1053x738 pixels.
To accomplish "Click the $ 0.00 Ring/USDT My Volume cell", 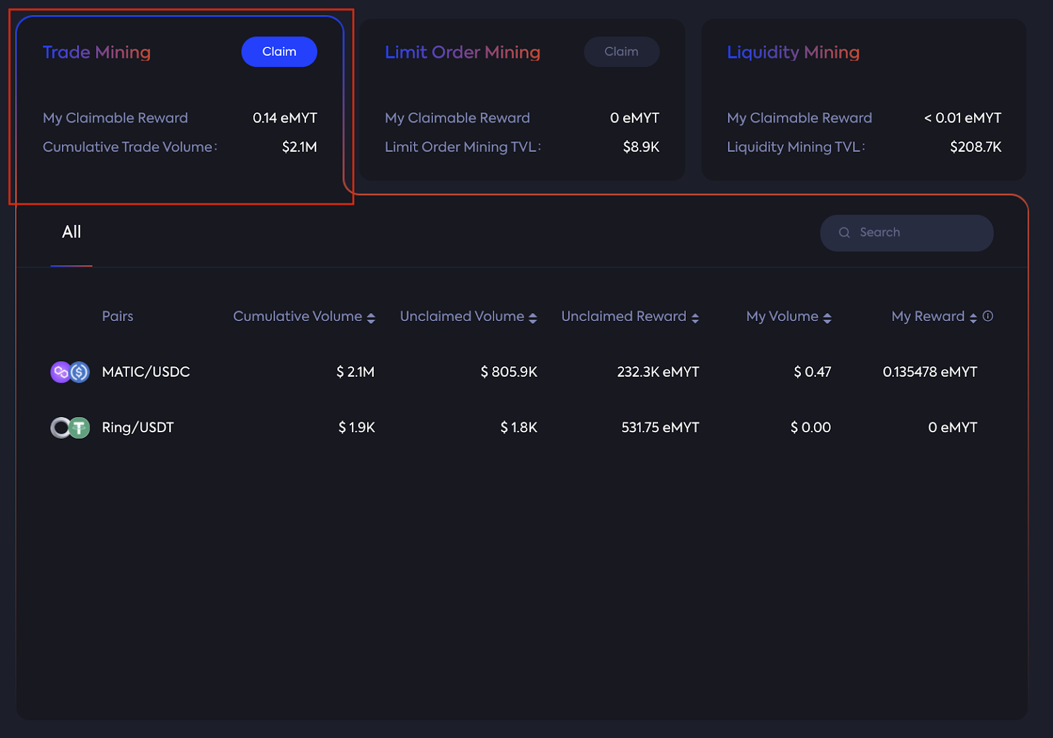I will [x=810, y=428].
